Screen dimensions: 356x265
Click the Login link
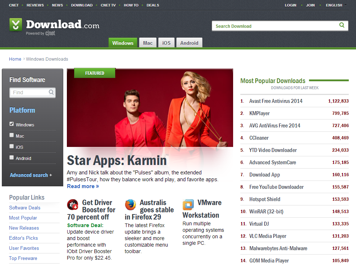pyautogui.click(x=291, y=5)
